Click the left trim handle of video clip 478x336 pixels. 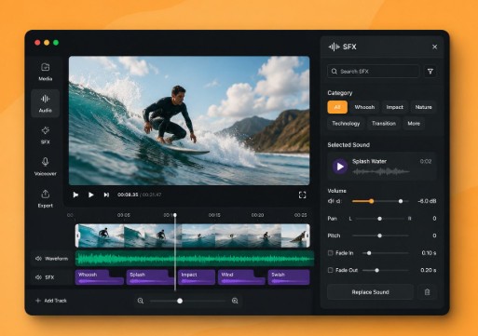(77, 235)
